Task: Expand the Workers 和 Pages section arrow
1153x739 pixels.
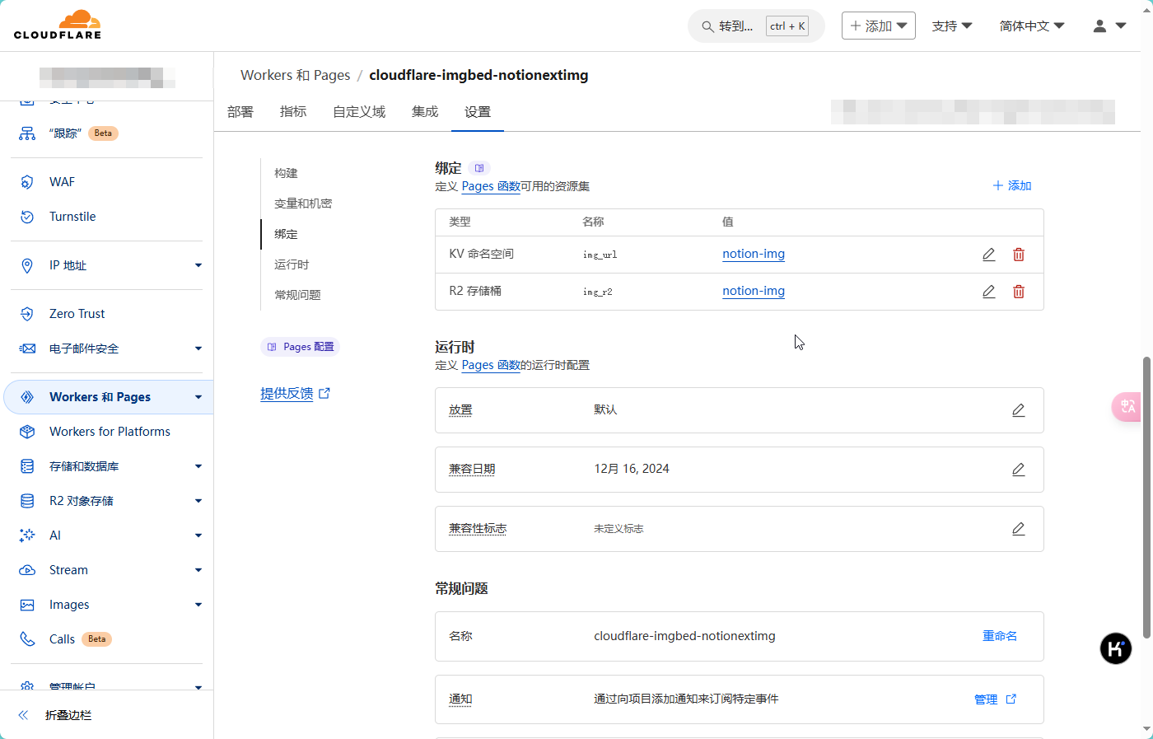Action: [198, 397]
